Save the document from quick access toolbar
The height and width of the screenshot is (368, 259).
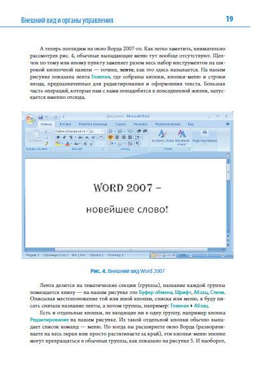[40, 117]
